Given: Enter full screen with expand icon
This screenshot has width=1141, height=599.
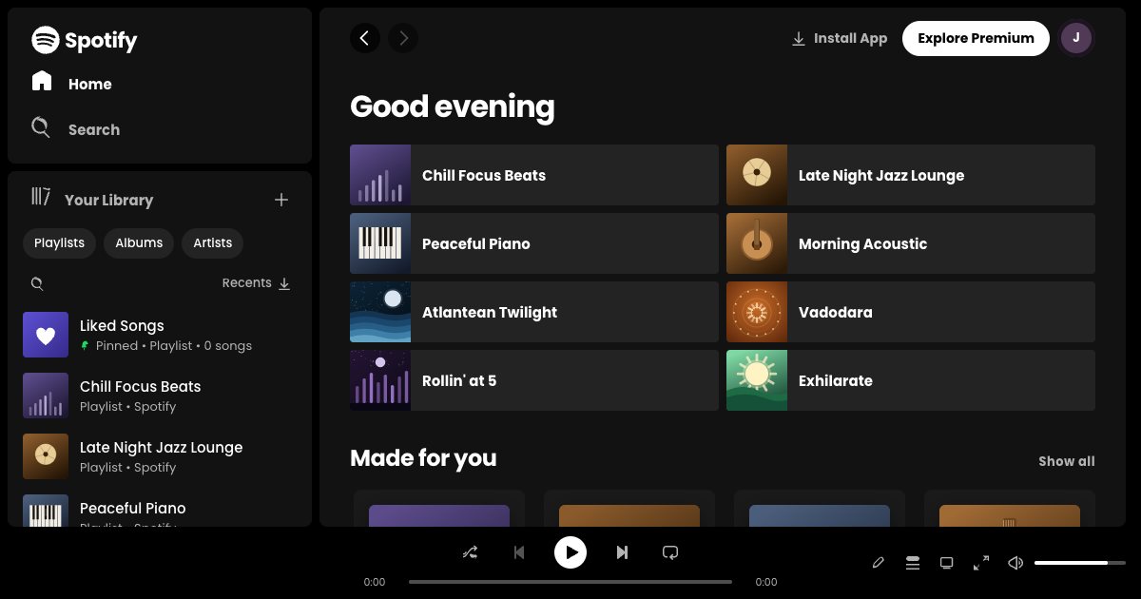Looking at the screenshot, I should point(981,563).
